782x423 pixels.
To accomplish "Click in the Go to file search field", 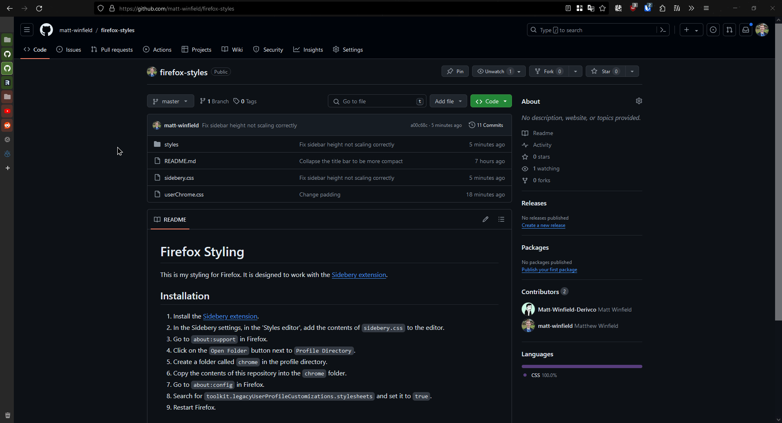I will click(x=377, y=101).
